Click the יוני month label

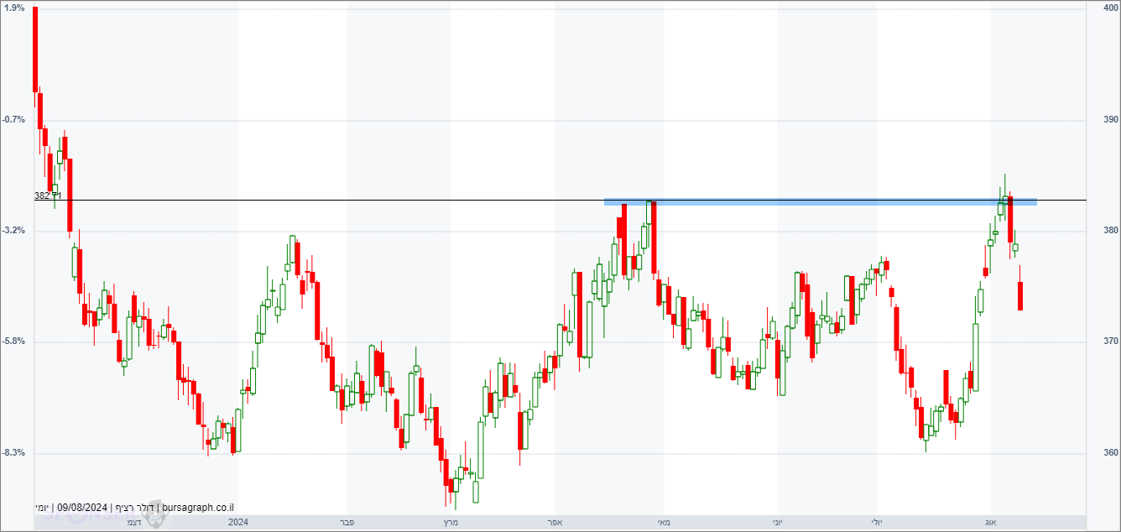pyautogui.click(x=777, y=523)
